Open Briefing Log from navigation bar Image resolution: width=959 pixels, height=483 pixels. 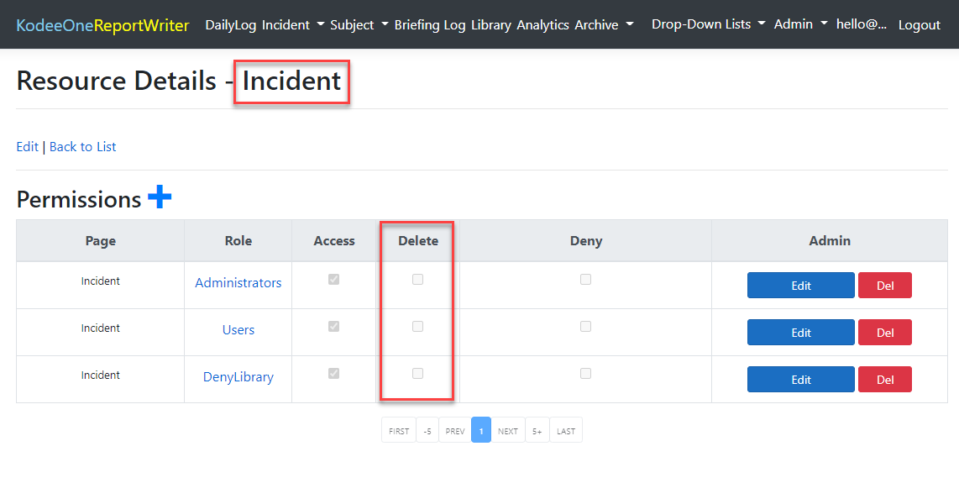tap(430, 25)
